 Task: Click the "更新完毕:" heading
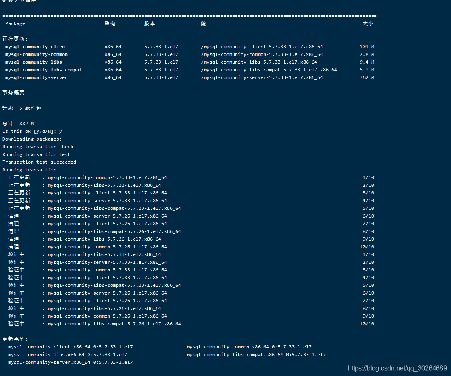pos(15,339)
